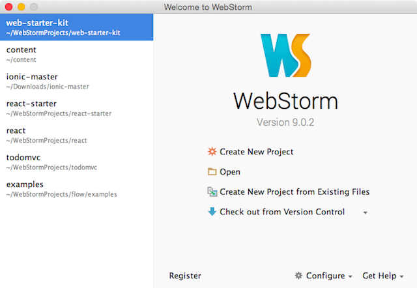Click the Create from Existing Files icon
The image size is (417, 288).
coord(212,192)
